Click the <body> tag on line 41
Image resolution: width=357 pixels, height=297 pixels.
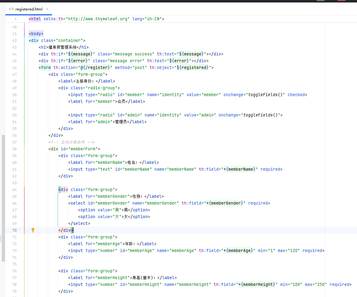coord(36,34)
